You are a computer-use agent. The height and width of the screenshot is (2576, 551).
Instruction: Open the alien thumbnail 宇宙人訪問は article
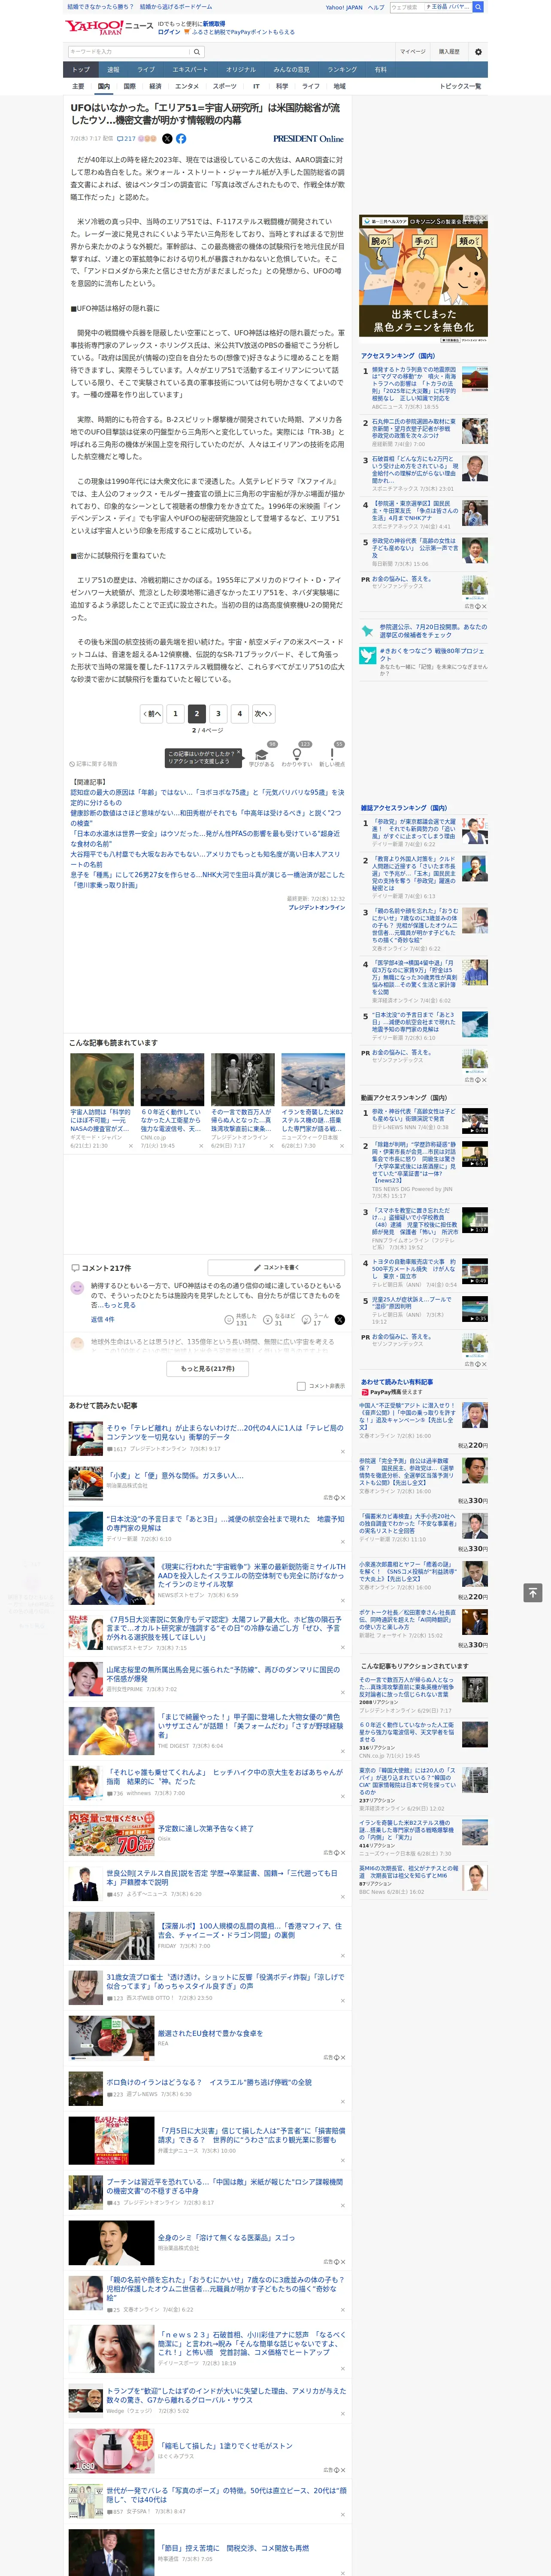coord(102,1079)
